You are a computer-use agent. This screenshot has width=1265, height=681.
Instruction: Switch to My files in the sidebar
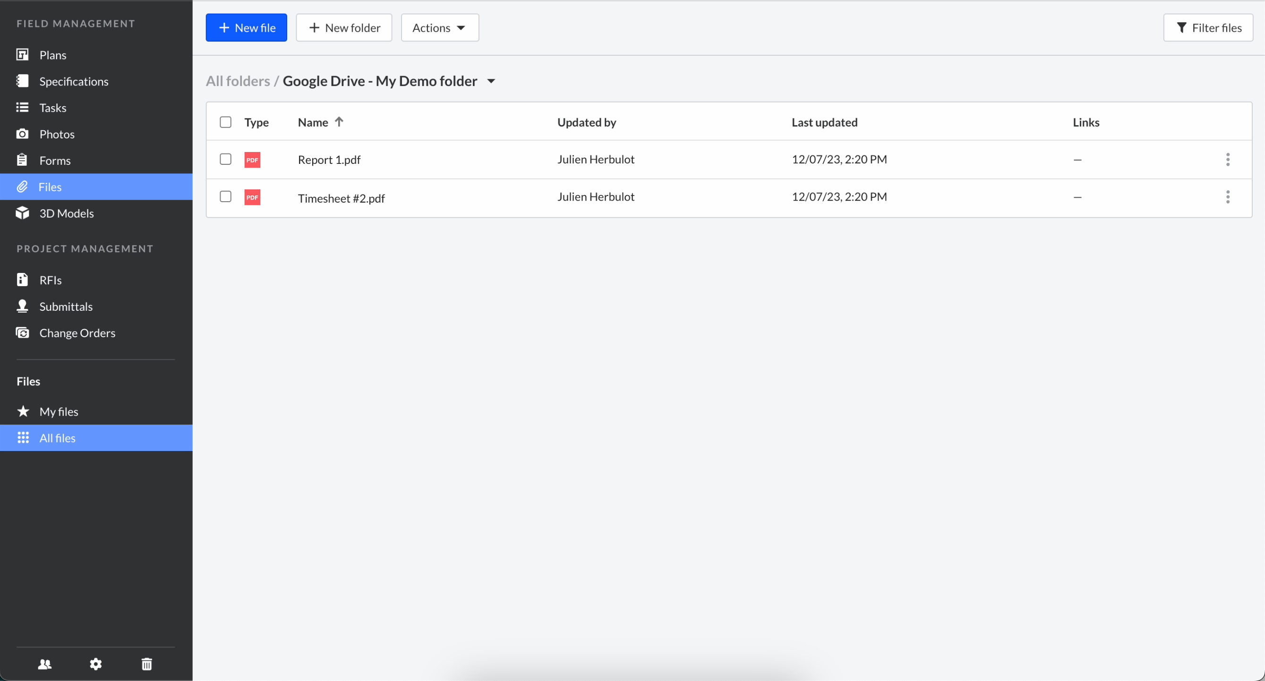[59, 411]
